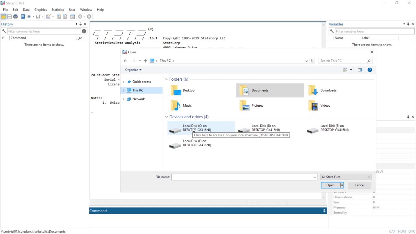This screenshot has width=416, height=234.
Task: Open the File menu
Action: (x=6, y=10)
